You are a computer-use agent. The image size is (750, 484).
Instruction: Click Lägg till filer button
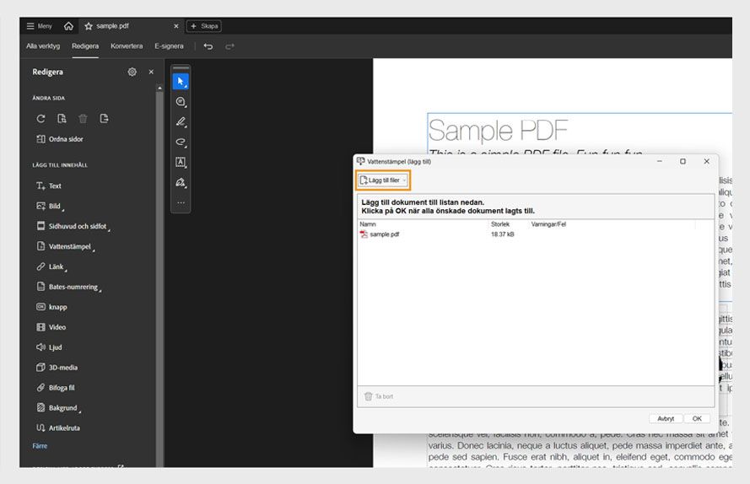coord(383,180)
